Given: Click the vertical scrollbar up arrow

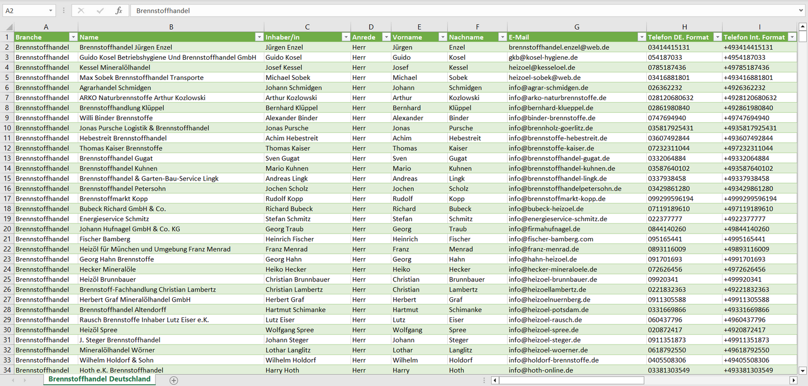Looking at the screenshot, I should click(803, 27).
